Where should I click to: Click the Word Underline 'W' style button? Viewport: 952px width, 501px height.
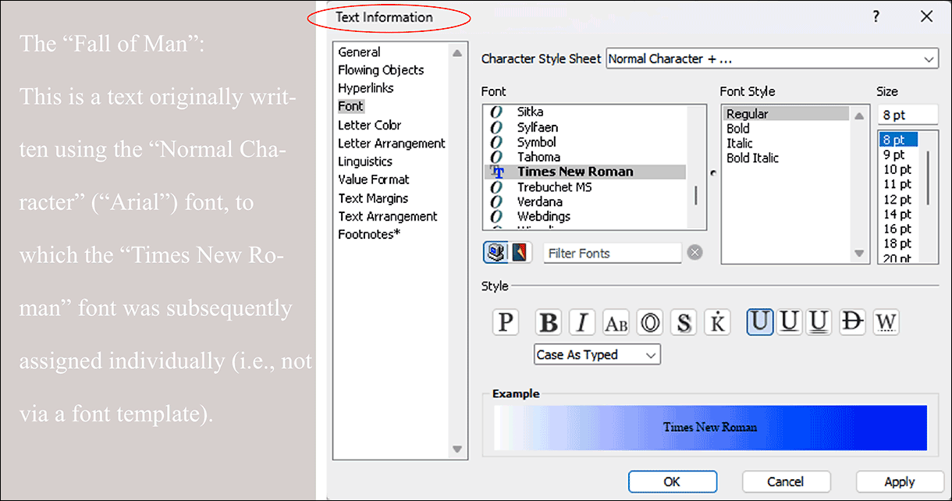point(886,322)
